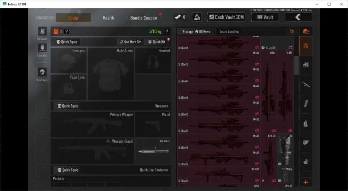
Task: Click the Save Build download-arrow icon
Action: [x=42, y=48]
